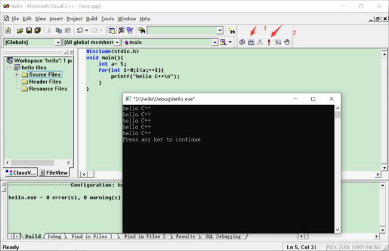The height and width of the screenshot is (251, 389).
Task: Open the Redo history dropdown arrow
Action: (101, 30)
